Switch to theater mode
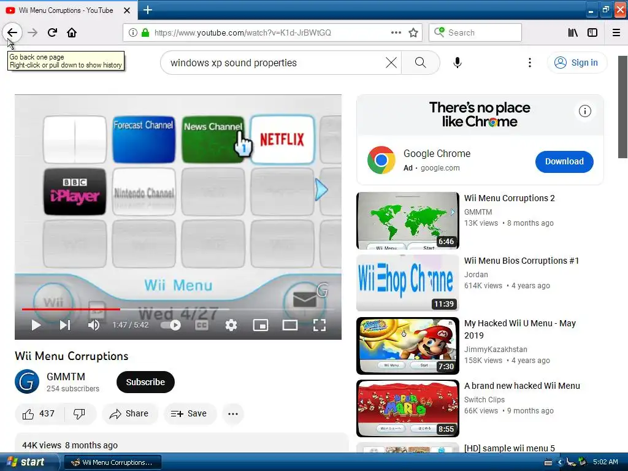The width and height of the screenshot is (628, 471). (x=290, y=325)
